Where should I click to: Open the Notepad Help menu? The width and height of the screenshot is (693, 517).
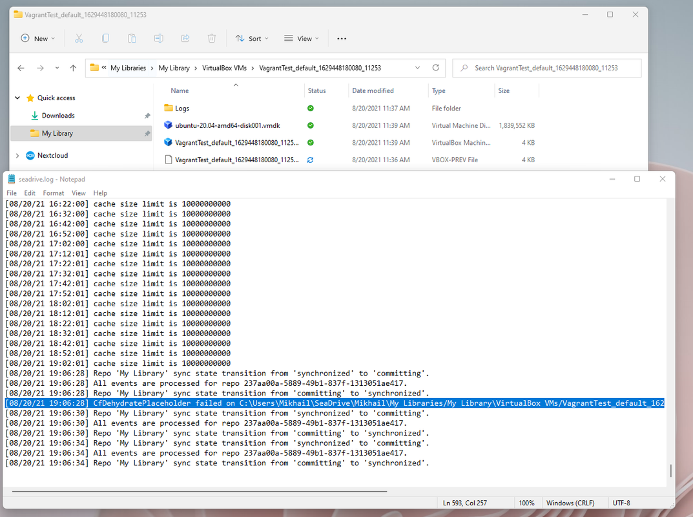(x=100, y=193)
